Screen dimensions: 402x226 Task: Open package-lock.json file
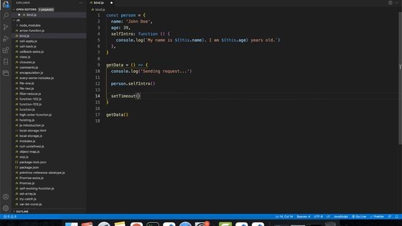(x=33, y=162)
